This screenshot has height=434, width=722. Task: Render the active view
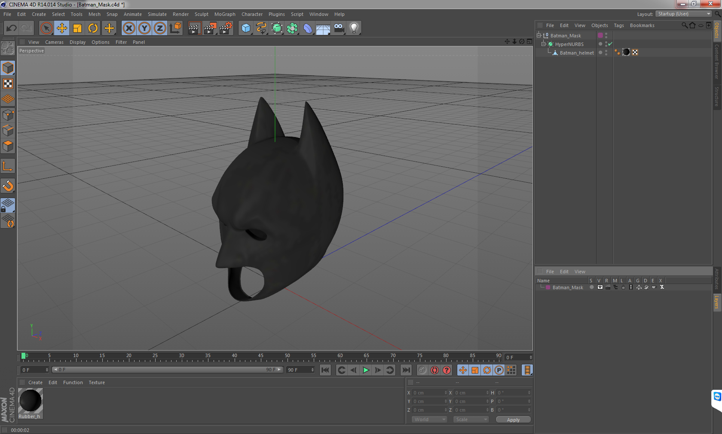pos(194,28)
